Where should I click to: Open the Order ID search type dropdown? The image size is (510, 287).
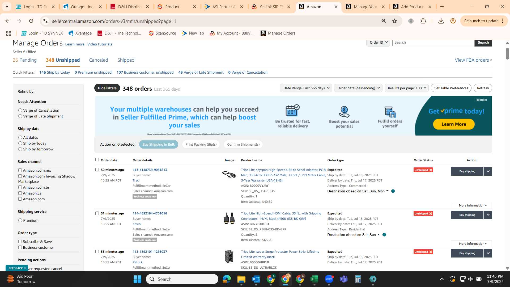coord(378,43)
